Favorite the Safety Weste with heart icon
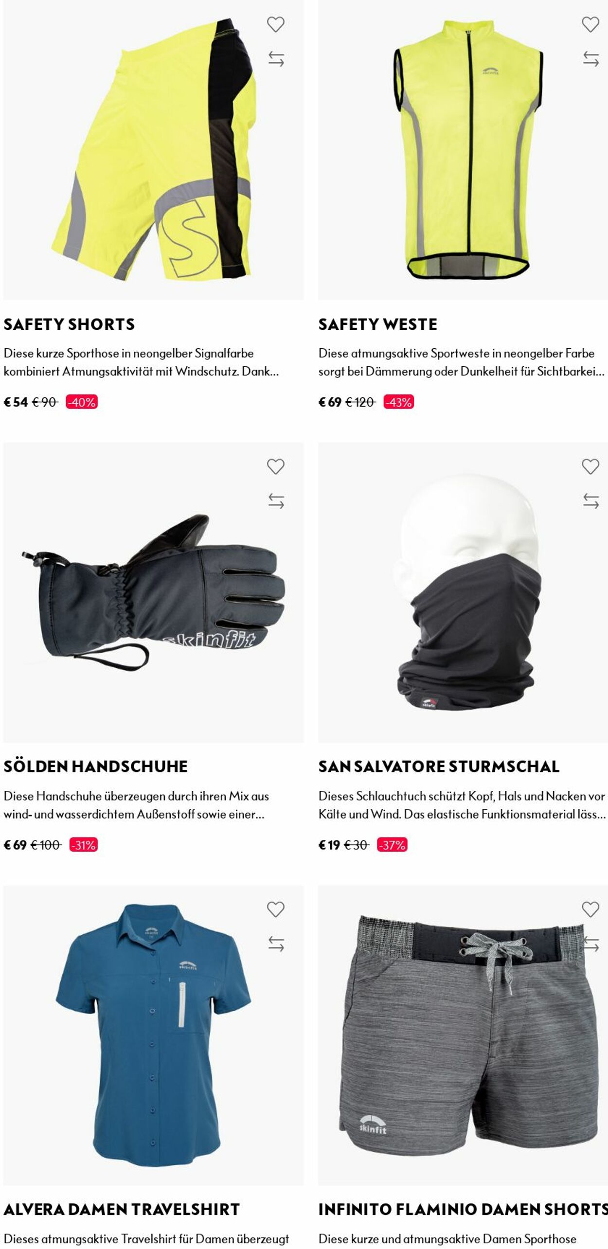Image resolution: width=608 pixels, height=1249 pixels. 590,24
